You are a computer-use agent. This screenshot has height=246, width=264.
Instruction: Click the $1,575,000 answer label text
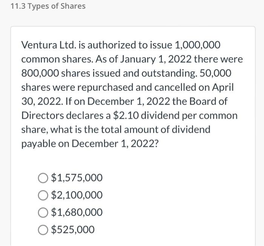[77, 178]
